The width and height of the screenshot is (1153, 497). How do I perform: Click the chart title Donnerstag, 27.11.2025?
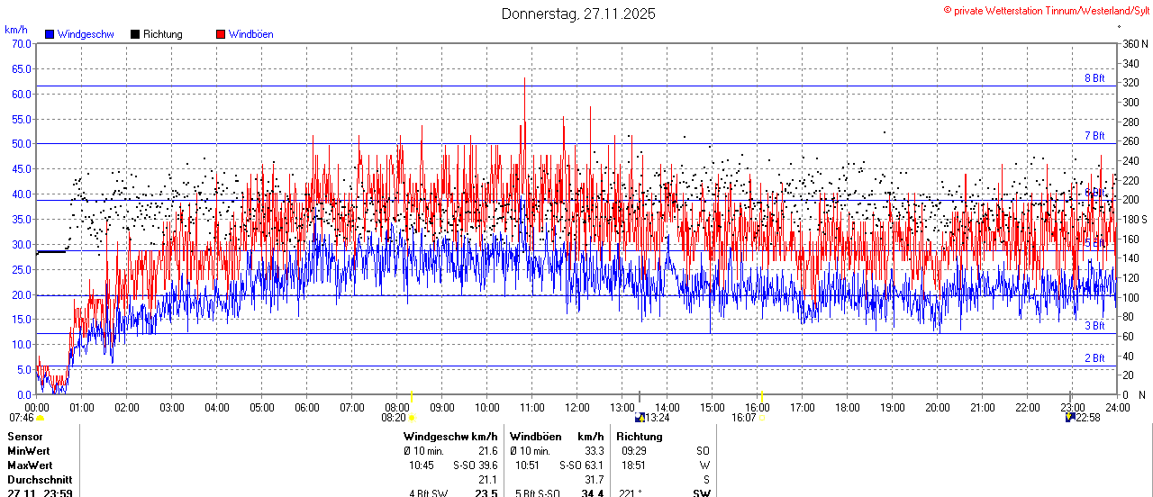(x=578, y=14)
